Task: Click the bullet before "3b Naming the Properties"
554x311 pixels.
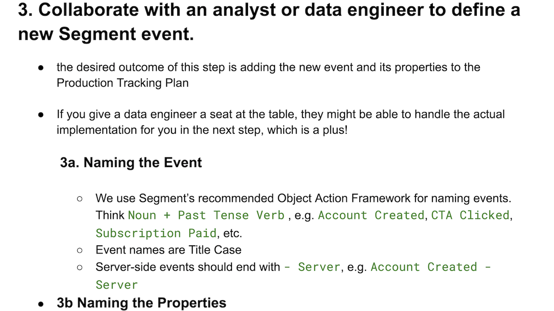Action: pos(41,304)
